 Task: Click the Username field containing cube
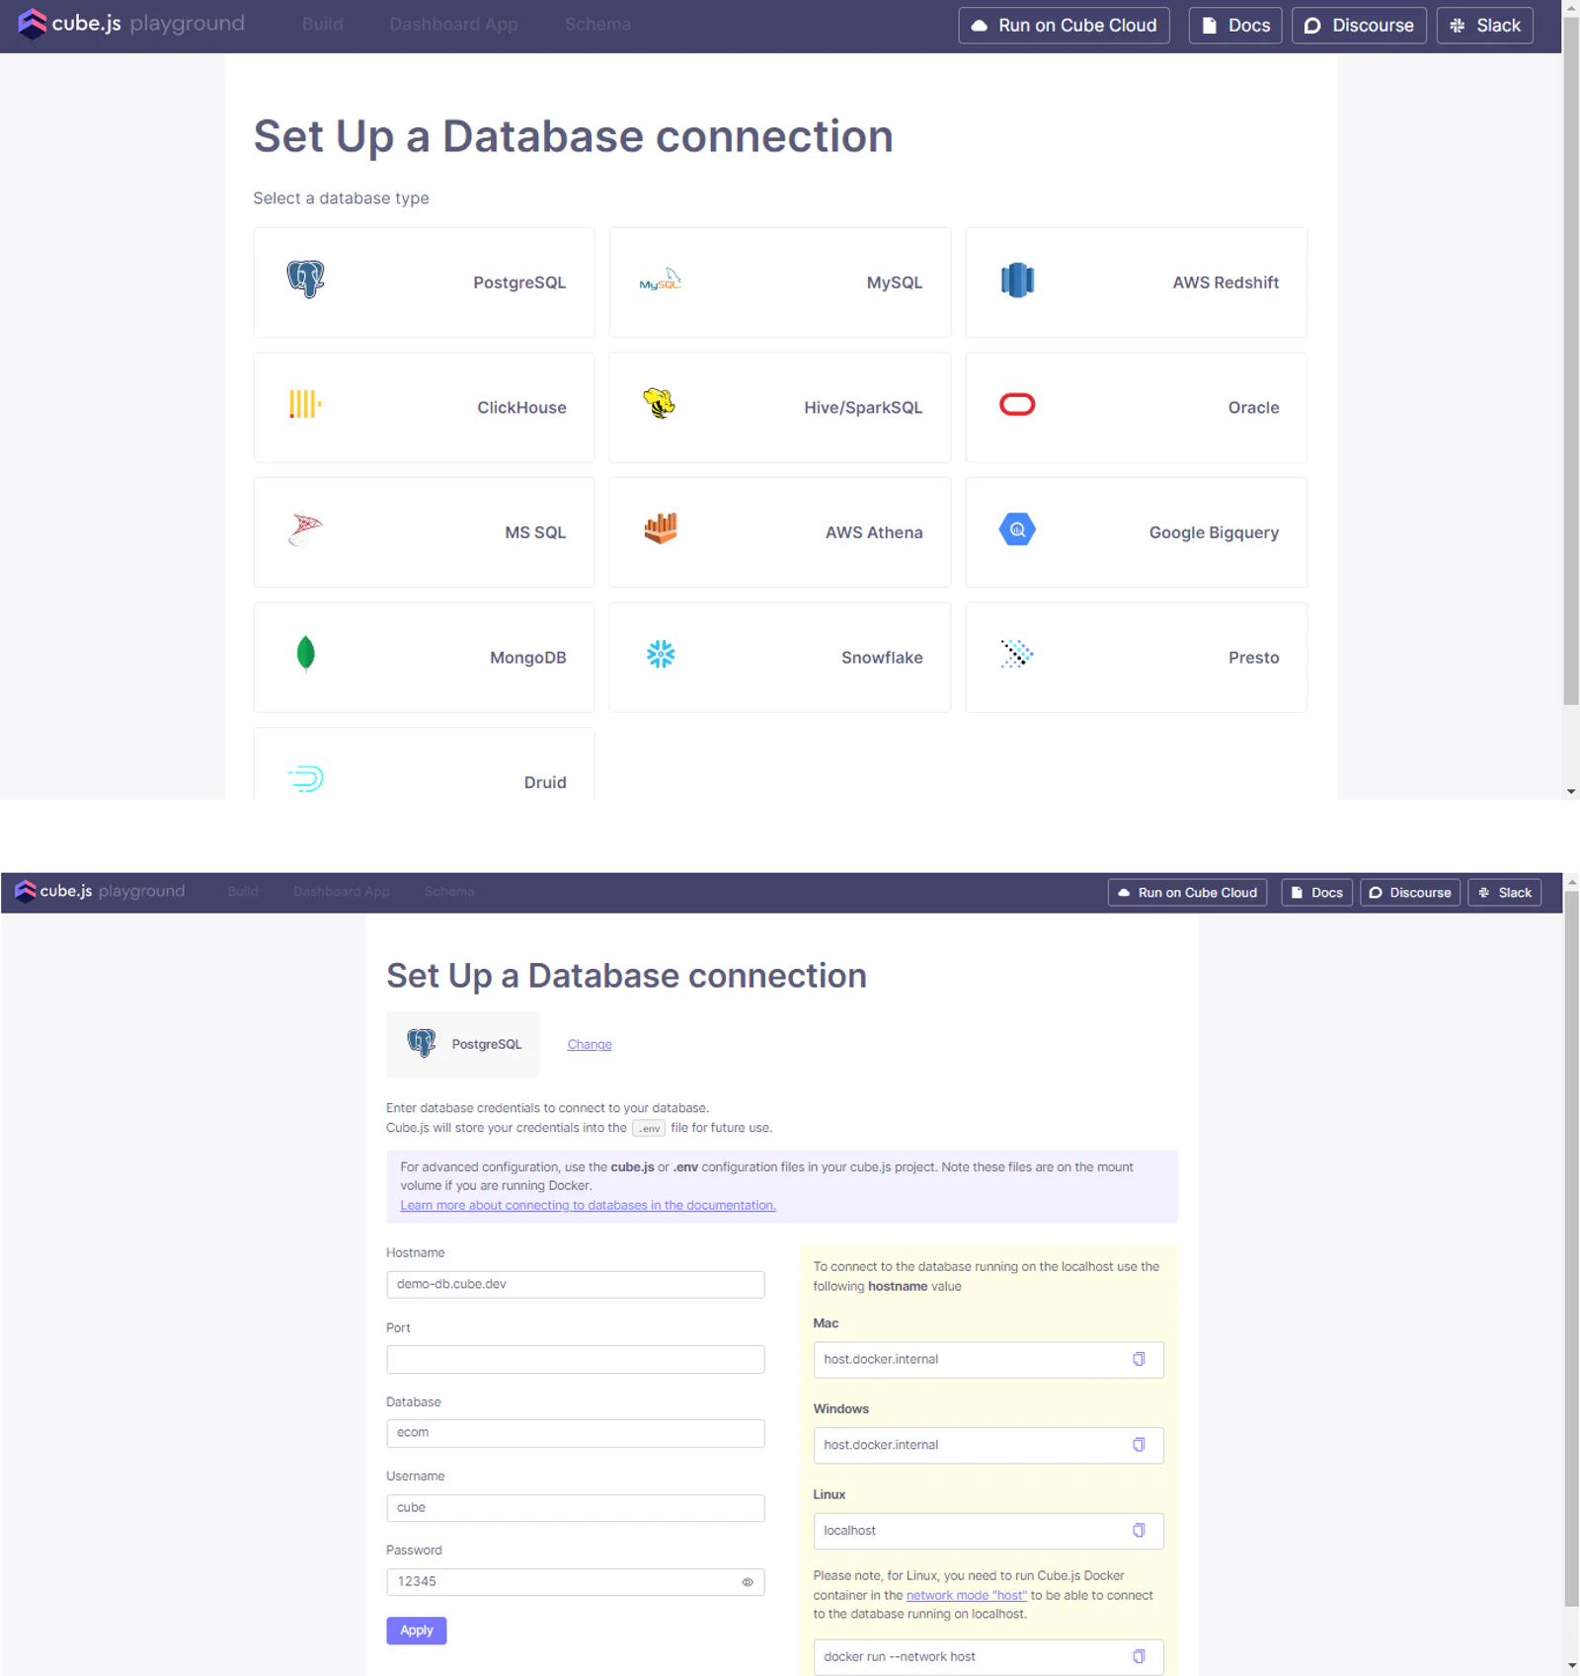coord(576,1509)
